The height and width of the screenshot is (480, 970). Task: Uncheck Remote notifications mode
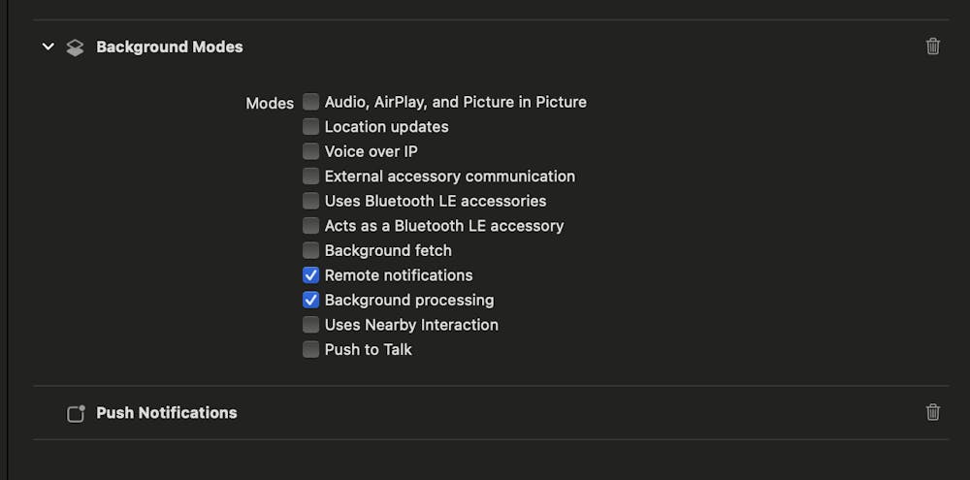coord(310,274)
